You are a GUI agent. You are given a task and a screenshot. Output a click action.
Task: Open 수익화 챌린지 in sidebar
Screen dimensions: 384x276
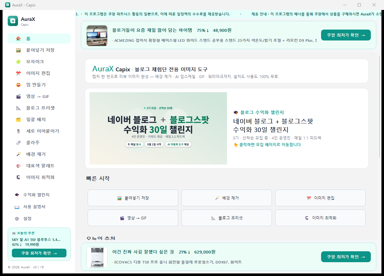click(39, 195)
